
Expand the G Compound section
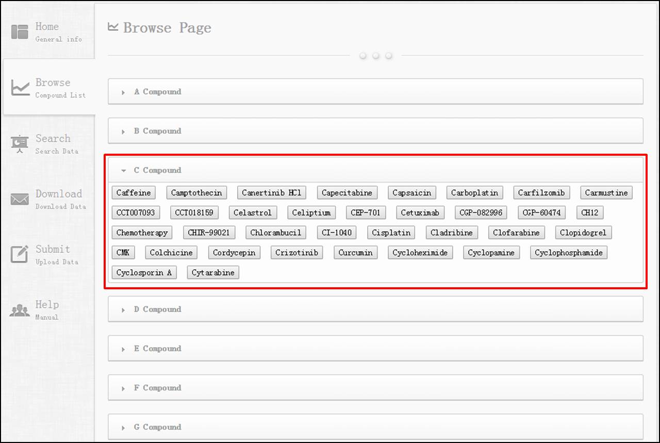(x=375, y=427)
